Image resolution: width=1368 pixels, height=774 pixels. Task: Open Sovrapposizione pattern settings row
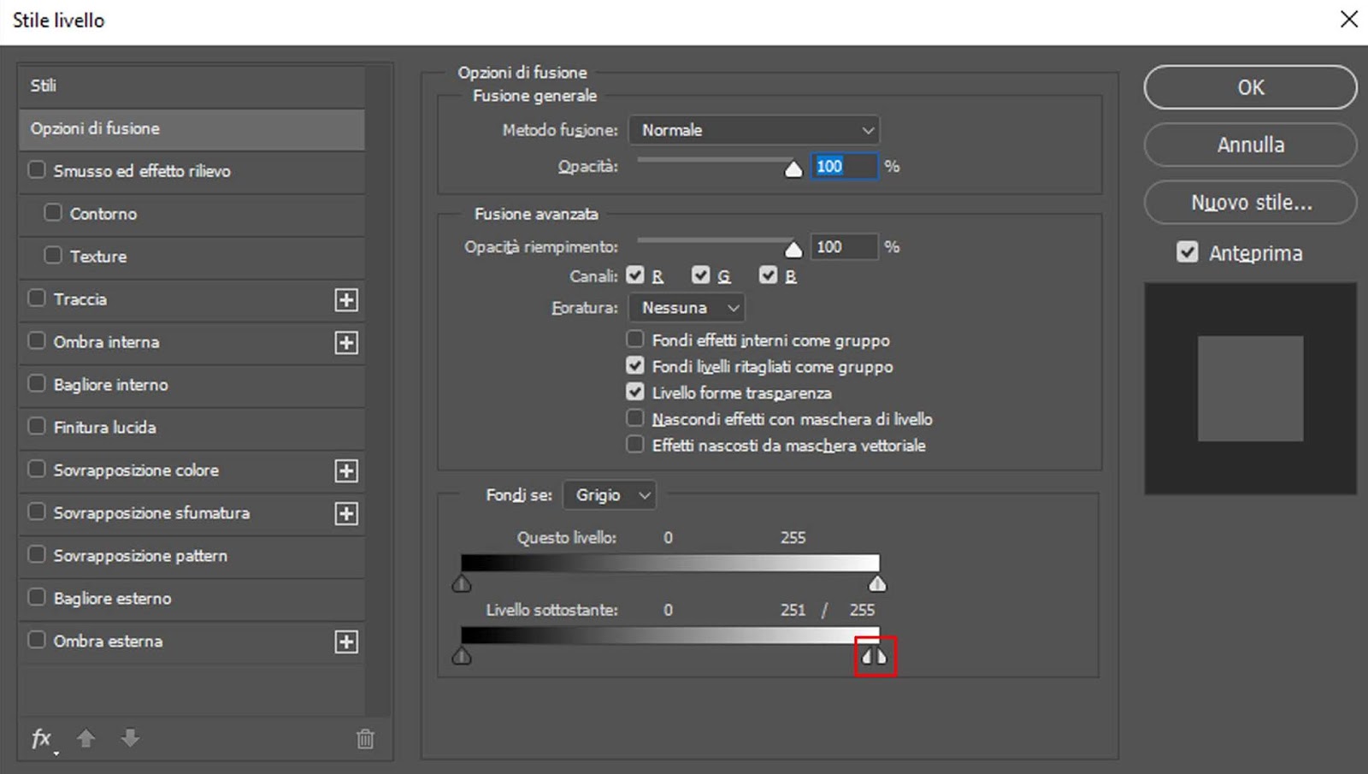(x=192, y=556)
